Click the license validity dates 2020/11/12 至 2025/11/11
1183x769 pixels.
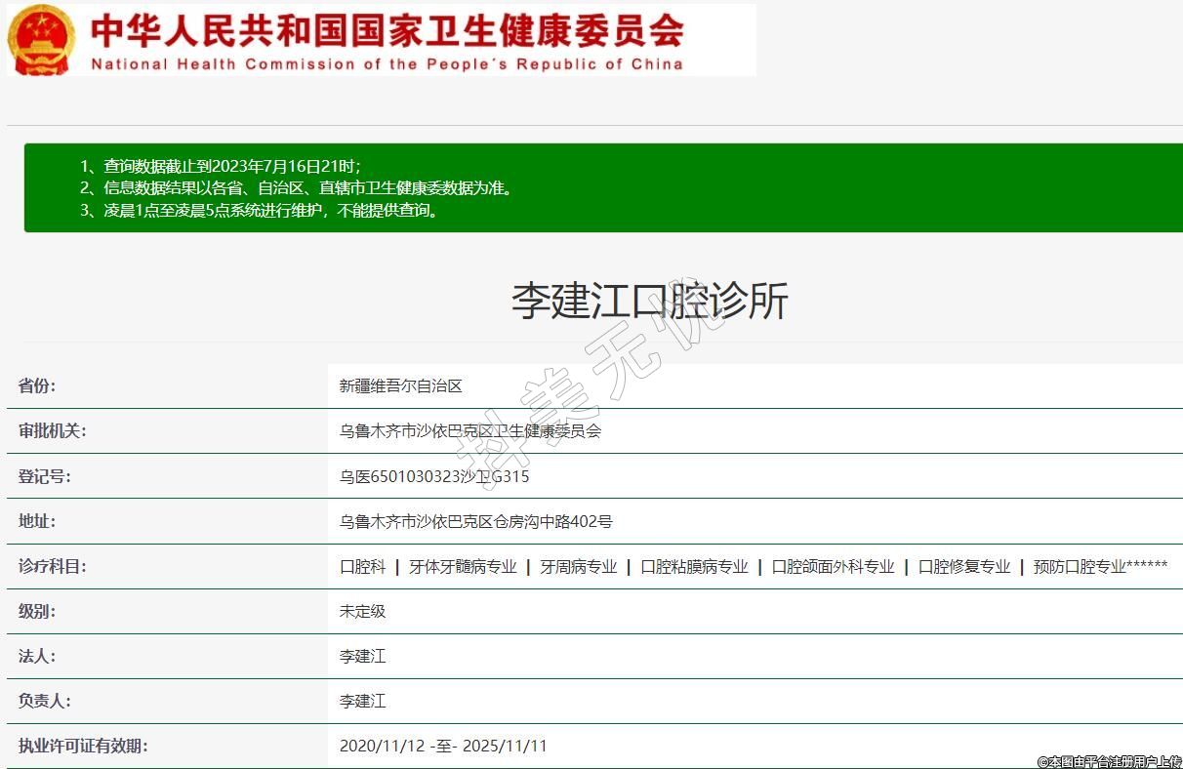[x=443, y=746]
